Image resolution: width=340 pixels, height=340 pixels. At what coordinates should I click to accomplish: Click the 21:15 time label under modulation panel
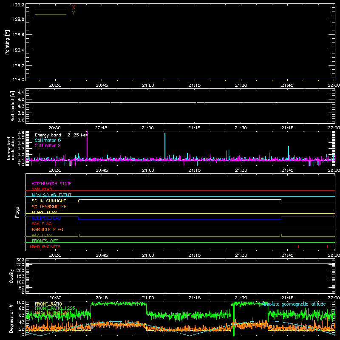[195, 170]
